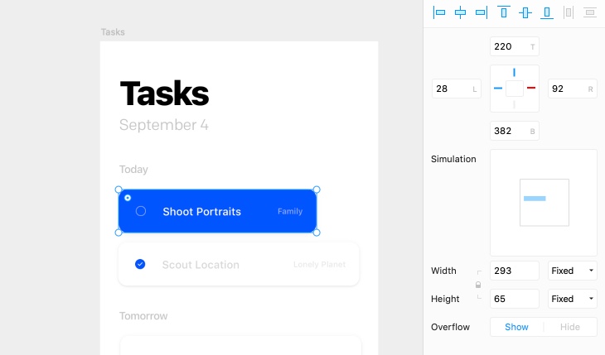This screenshot has width=605, height=355.
Task: Select the Scout Location text
Action: (201, 265)
